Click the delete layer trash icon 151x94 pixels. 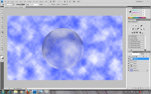click(x=148, y=88)
